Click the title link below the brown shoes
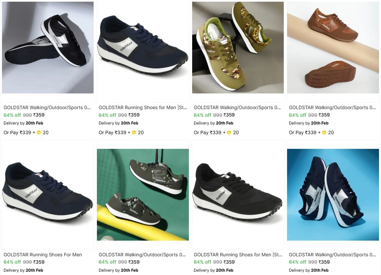 tap(332, 107)
